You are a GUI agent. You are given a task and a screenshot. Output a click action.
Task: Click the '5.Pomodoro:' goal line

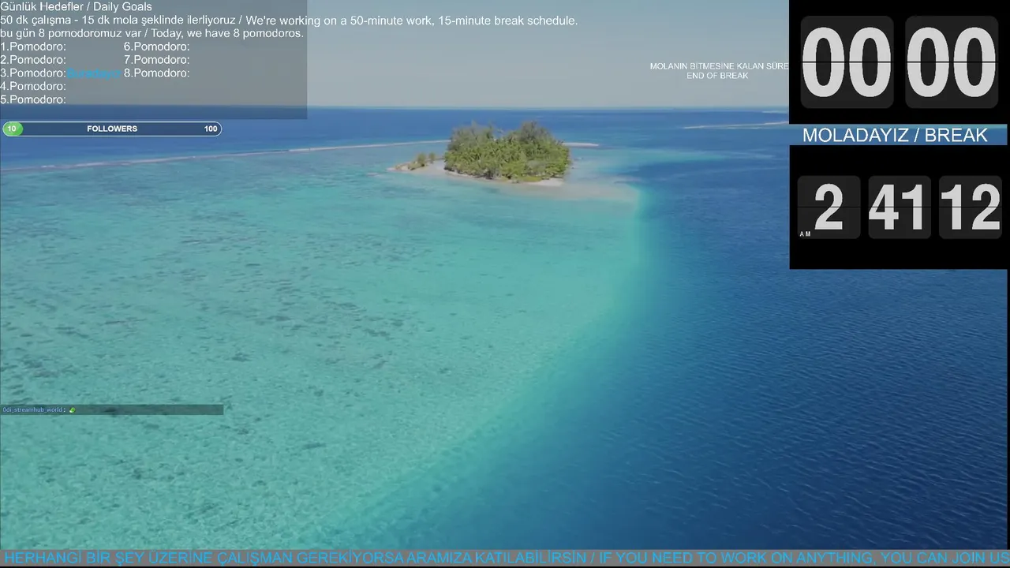[33, 100]
